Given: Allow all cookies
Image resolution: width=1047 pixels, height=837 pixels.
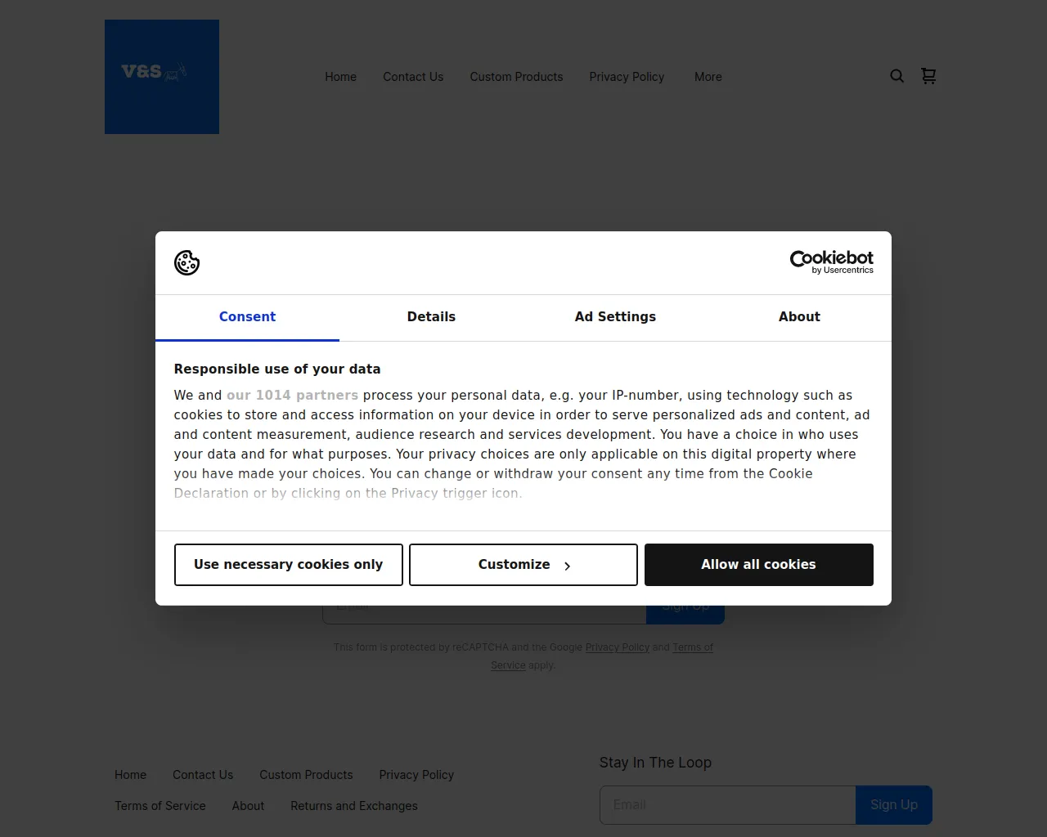Looking at the screenshot, I should [x=758, y=564].
